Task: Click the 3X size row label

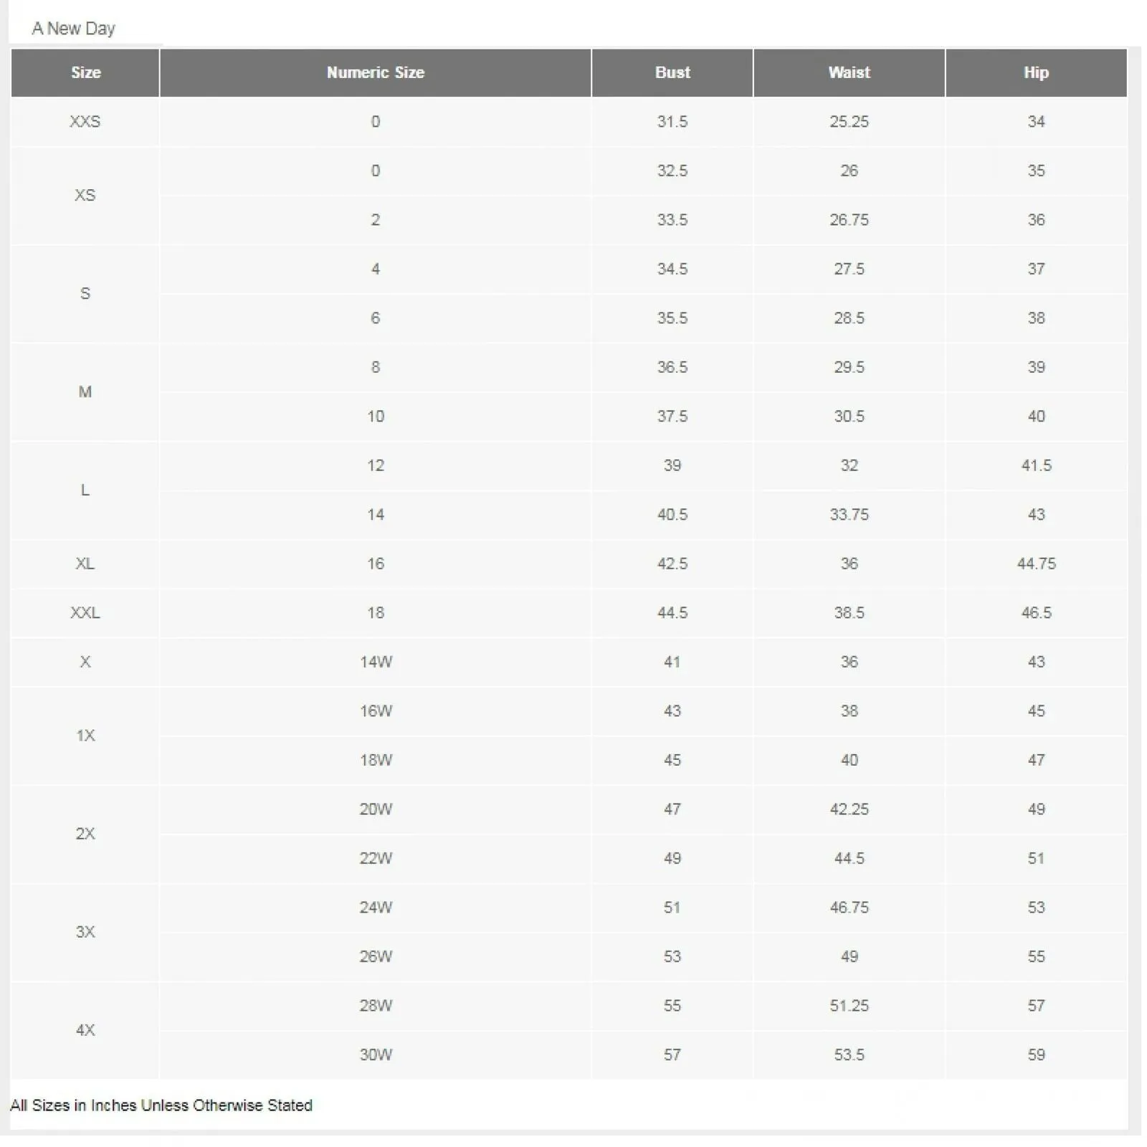Action: tap(85, 932)
